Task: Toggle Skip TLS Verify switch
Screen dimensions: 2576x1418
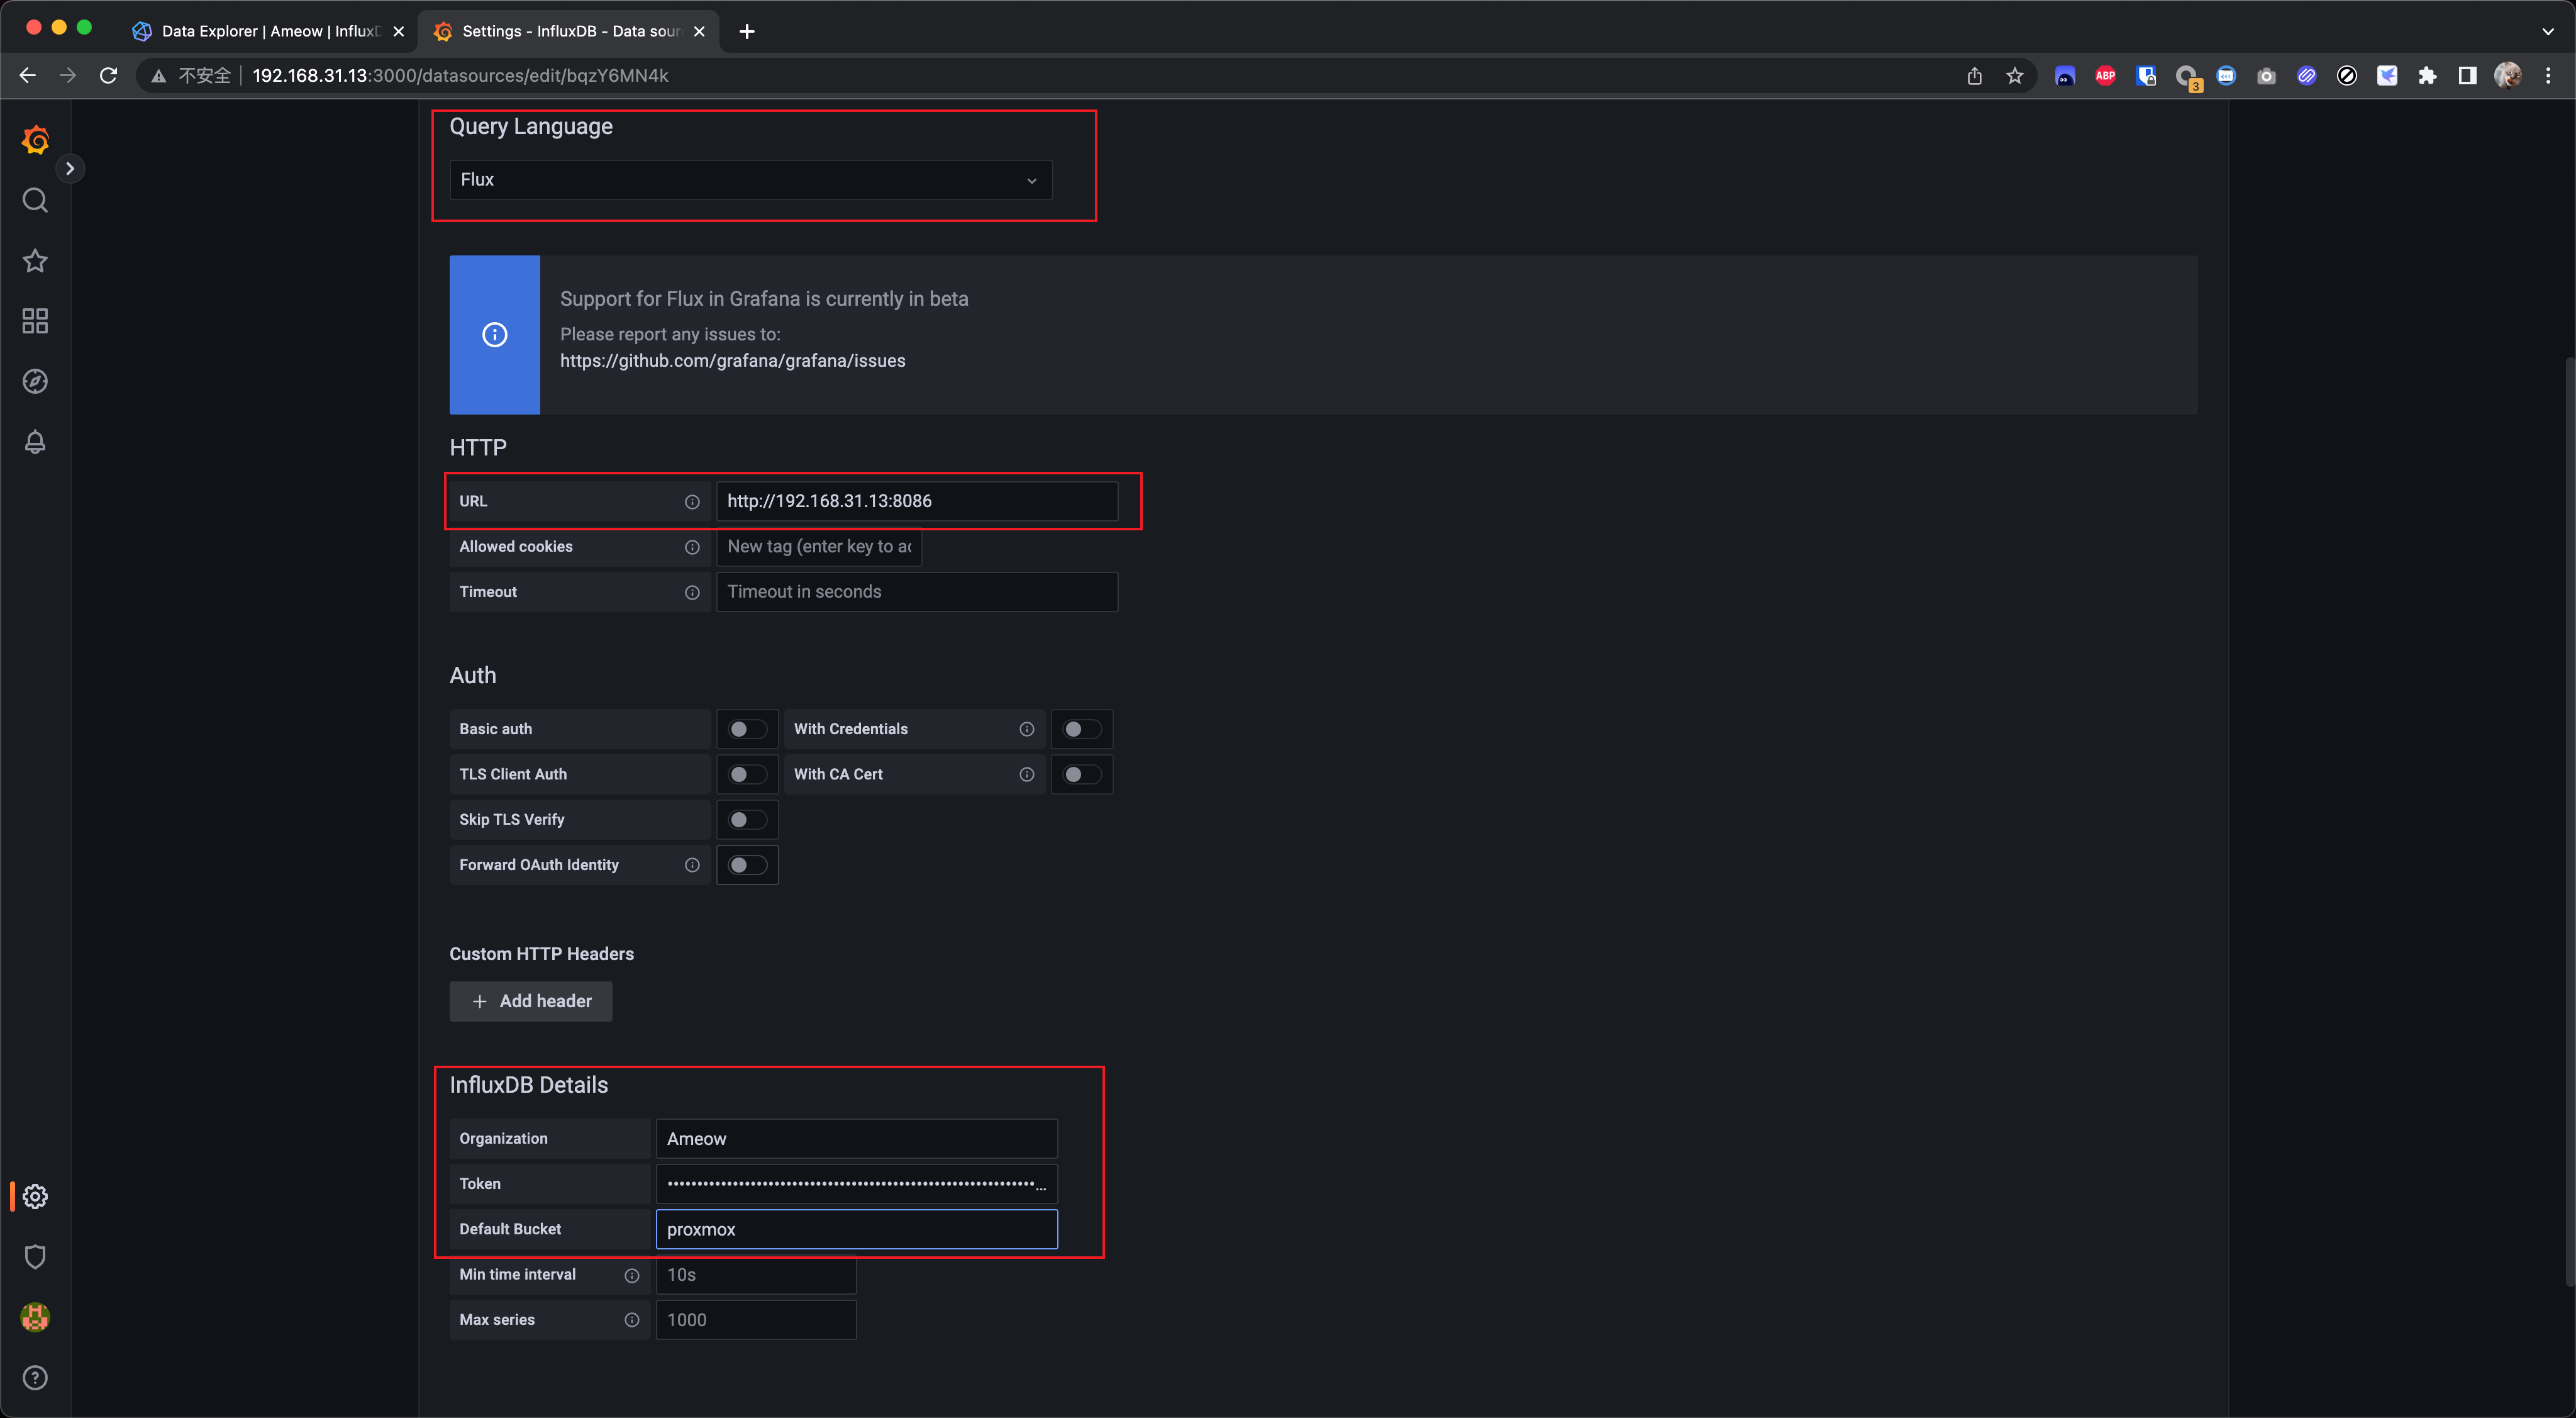Action: pos(747,820)
